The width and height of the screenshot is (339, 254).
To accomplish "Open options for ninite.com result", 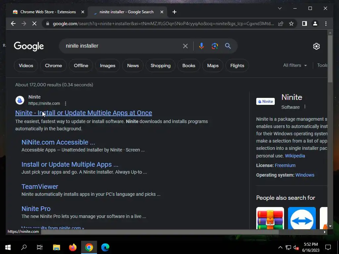I will [x=66, y=104].
